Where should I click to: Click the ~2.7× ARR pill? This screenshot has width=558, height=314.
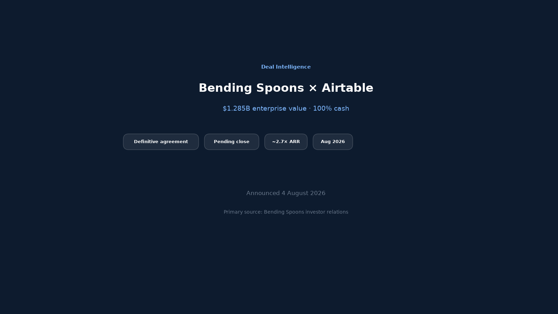point(286,142)
